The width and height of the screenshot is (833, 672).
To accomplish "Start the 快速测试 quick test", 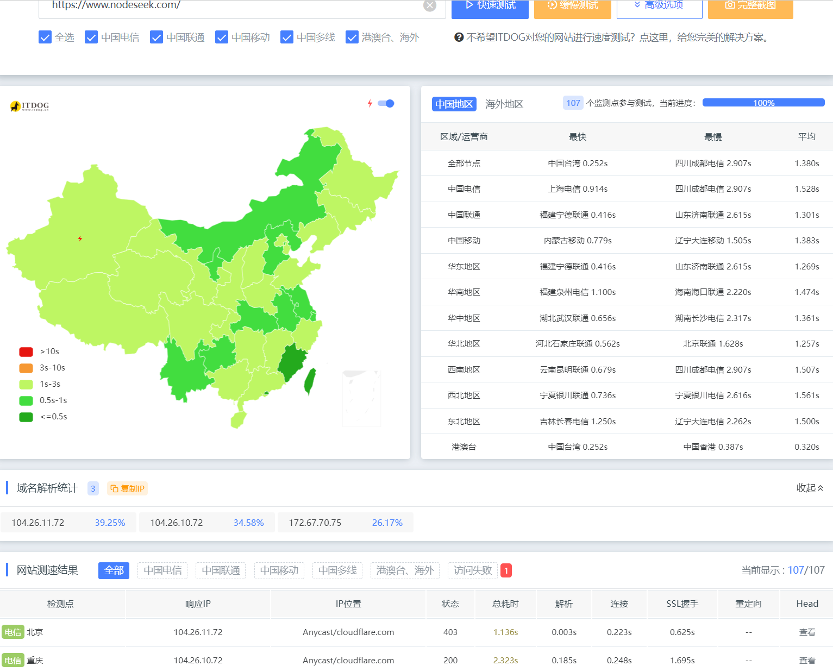I will click(491, 6).
